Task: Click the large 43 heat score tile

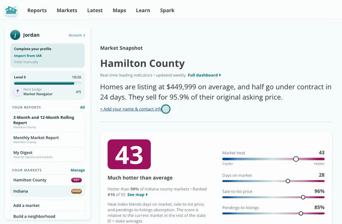Action: pyautogui.click(x=129, y=154)
